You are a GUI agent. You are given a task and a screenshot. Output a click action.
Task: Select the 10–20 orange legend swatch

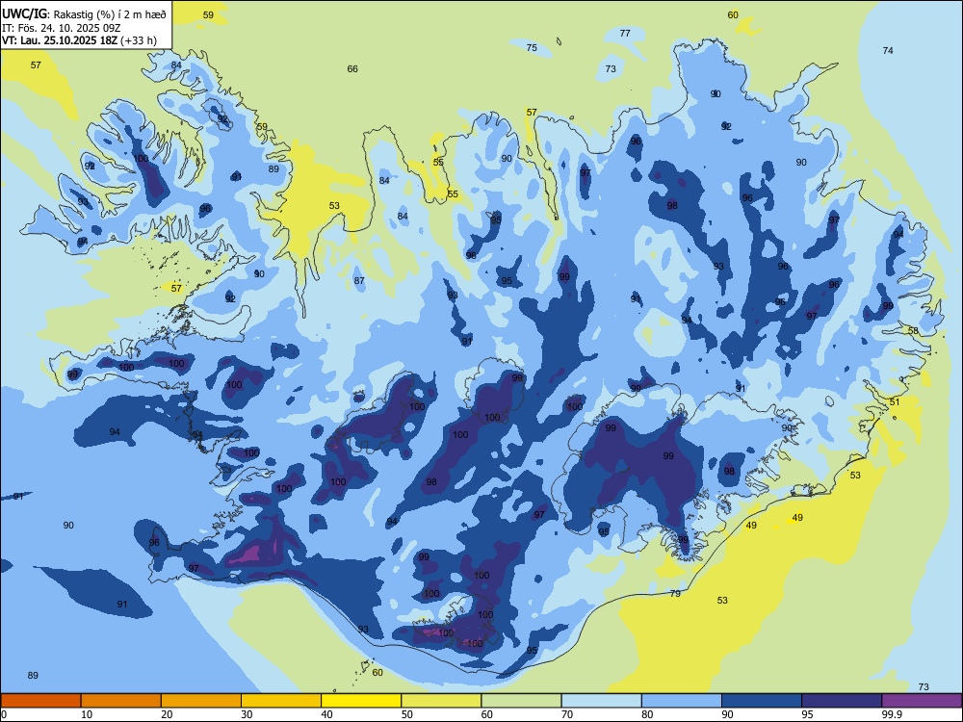121,701
